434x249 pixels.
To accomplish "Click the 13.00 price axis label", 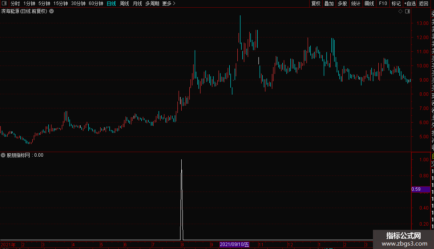I will pyautogui.click(x=422, y=23).
